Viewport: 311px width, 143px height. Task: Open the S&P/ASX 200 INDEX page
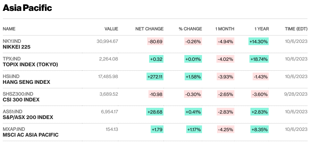(x=28, y=117)
